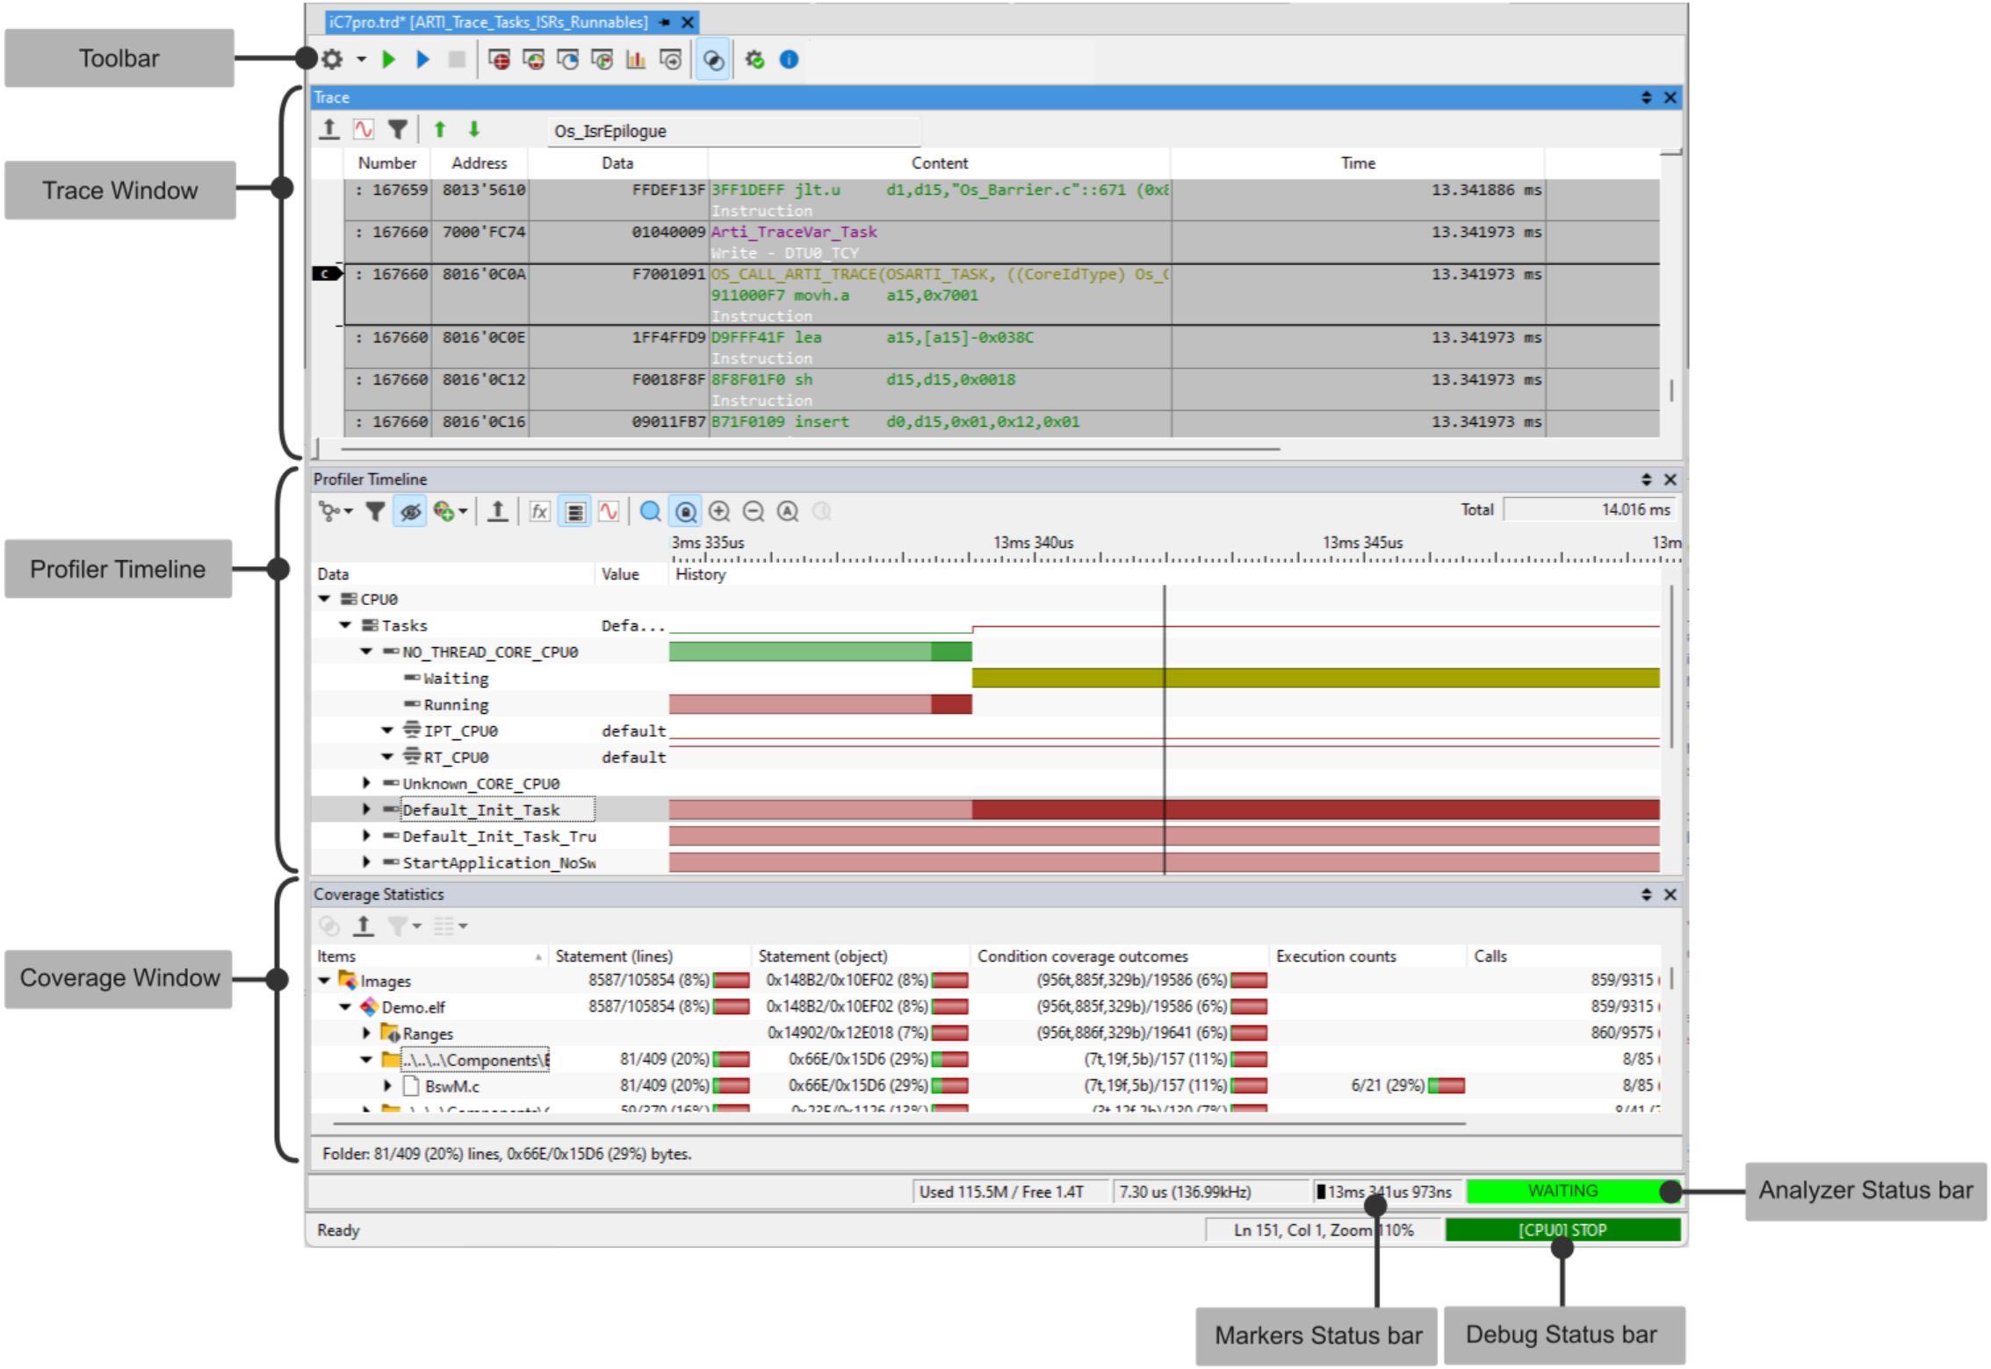
Task: Click the Time column header in Trace
Action: (1357, 163)
